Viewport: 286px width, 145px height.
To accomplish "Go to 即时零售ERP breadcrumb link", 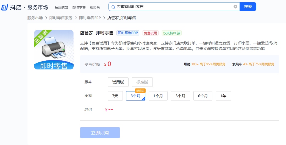I will [x=90, y=18].
